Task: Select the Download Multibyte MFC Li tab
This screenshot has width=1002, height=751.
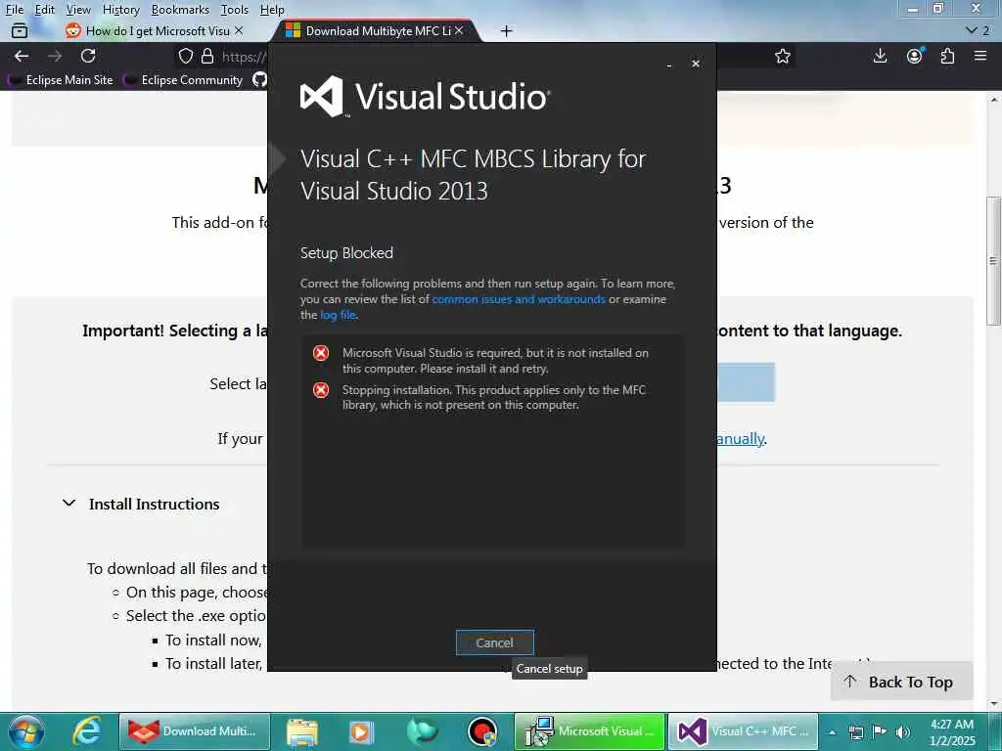Action: click(x=377, y=30)
